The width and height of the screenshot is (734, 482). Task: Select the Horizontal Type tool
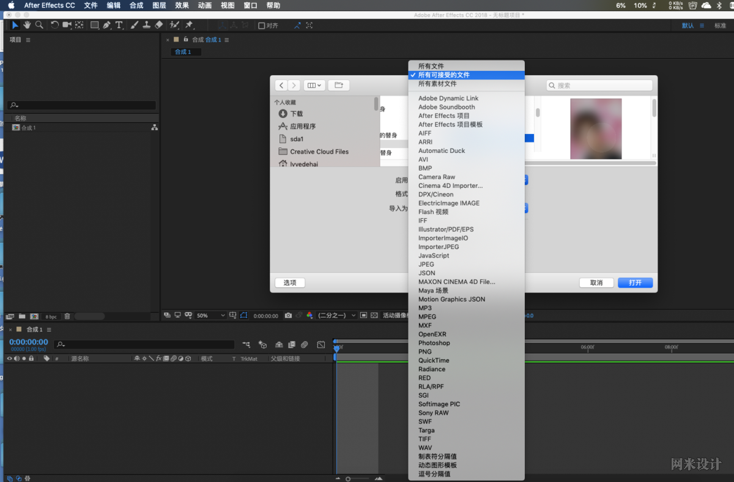119,25
